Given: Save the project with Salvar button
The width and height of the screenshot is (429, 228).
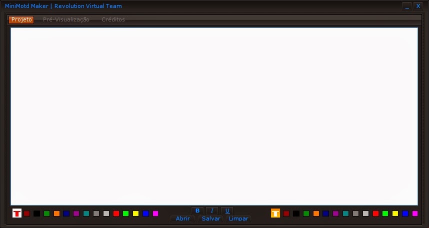Looking at the screenshot, I should 211,219.
